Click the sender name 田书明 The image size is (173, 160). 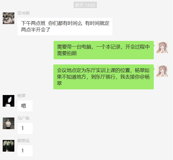(x=23, y=13)
